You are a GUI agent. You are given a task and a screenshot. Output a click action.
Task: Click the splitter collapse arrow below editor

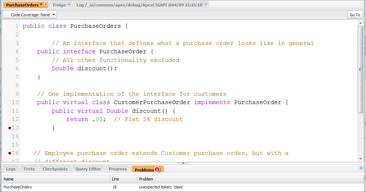183,163
